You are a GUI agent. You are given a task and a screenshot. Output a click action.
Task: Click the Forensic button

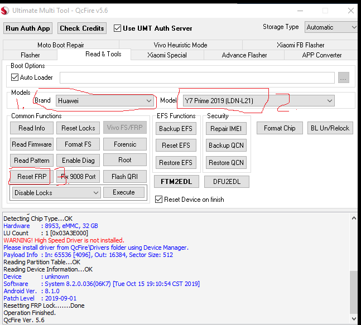(125, 144)
